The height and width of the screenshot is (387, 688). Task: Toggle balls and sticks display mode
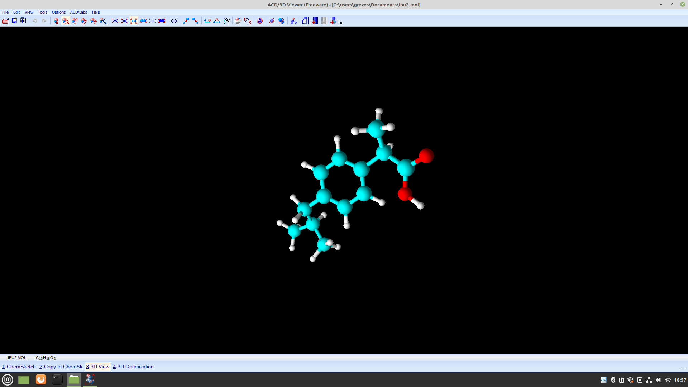click(134, 21)
